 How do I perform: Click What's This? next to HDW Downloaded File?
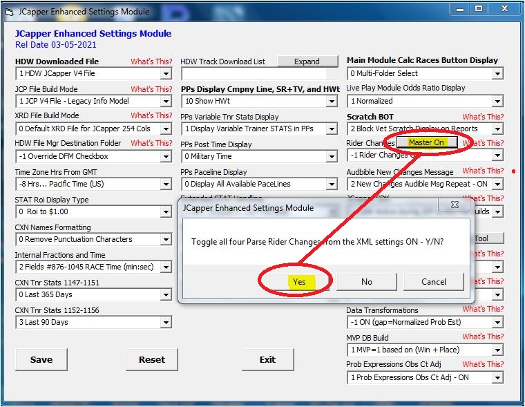(151, 61)
